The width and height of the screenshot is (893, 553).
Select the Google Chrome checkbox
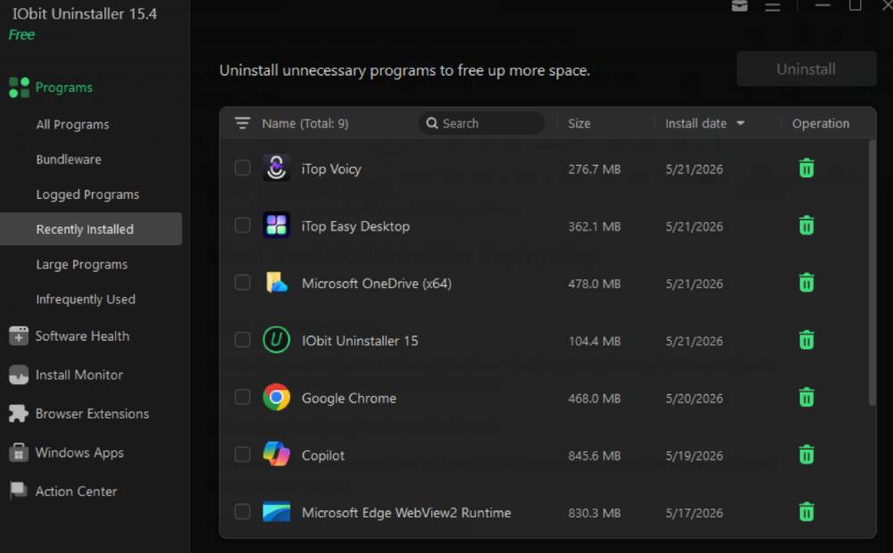click(x=242, y=397)
